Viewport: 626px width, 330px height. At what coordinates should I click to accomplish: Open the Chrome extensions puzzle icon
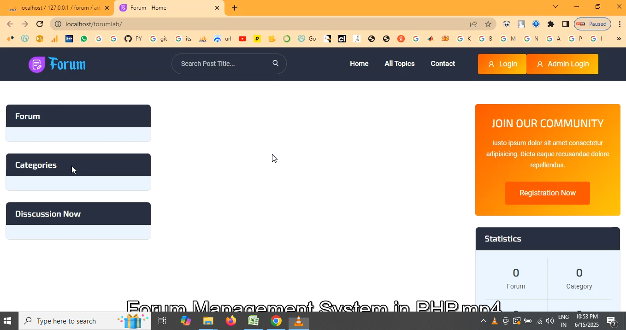pos(551,24)
